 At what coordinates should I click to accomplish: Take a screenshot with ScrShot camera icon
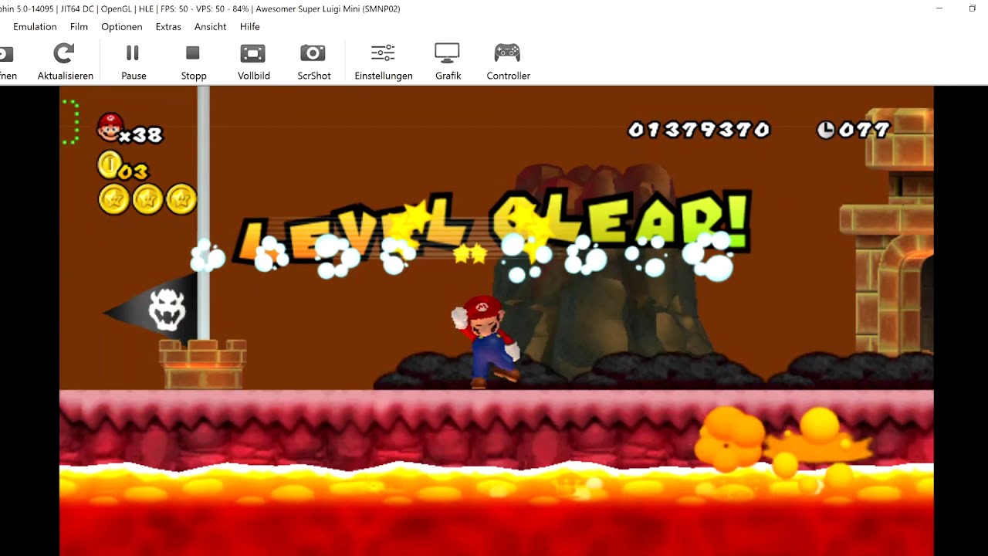pyautogui.click(x=313, y=53)
